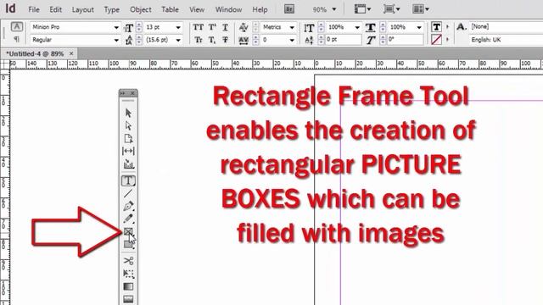Open the File menu

point(34,9)
